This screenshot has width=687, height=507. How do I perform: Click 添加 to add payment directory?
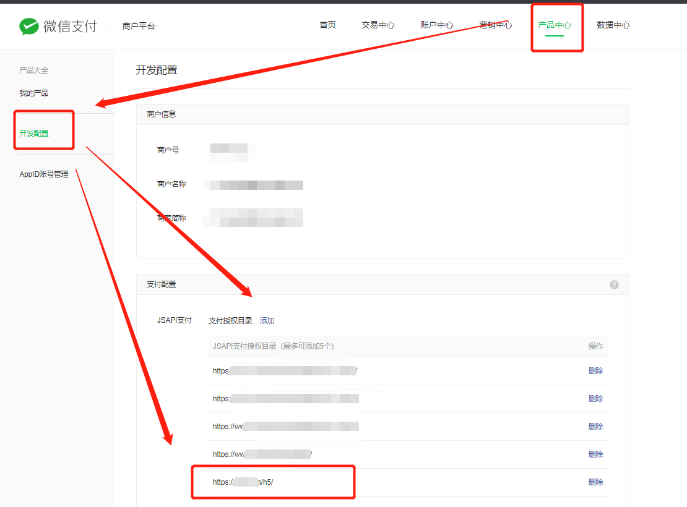pyautogui.click(x=267, y=321)
